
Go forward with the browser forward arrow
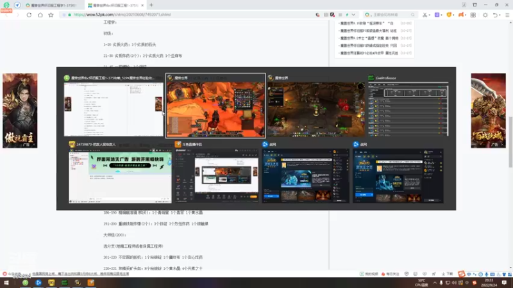tap(18, 15)
